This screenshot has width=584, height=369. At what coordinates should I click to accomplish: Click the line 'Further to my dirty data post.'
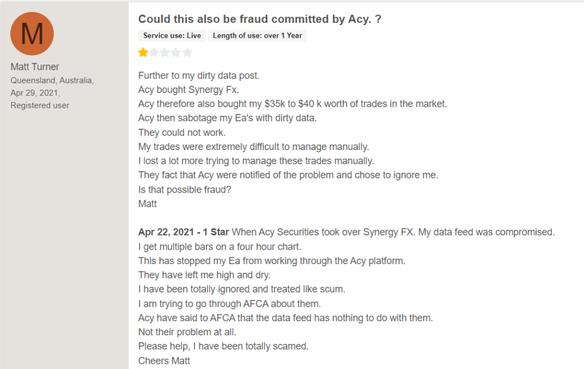[x=199, y=76]
